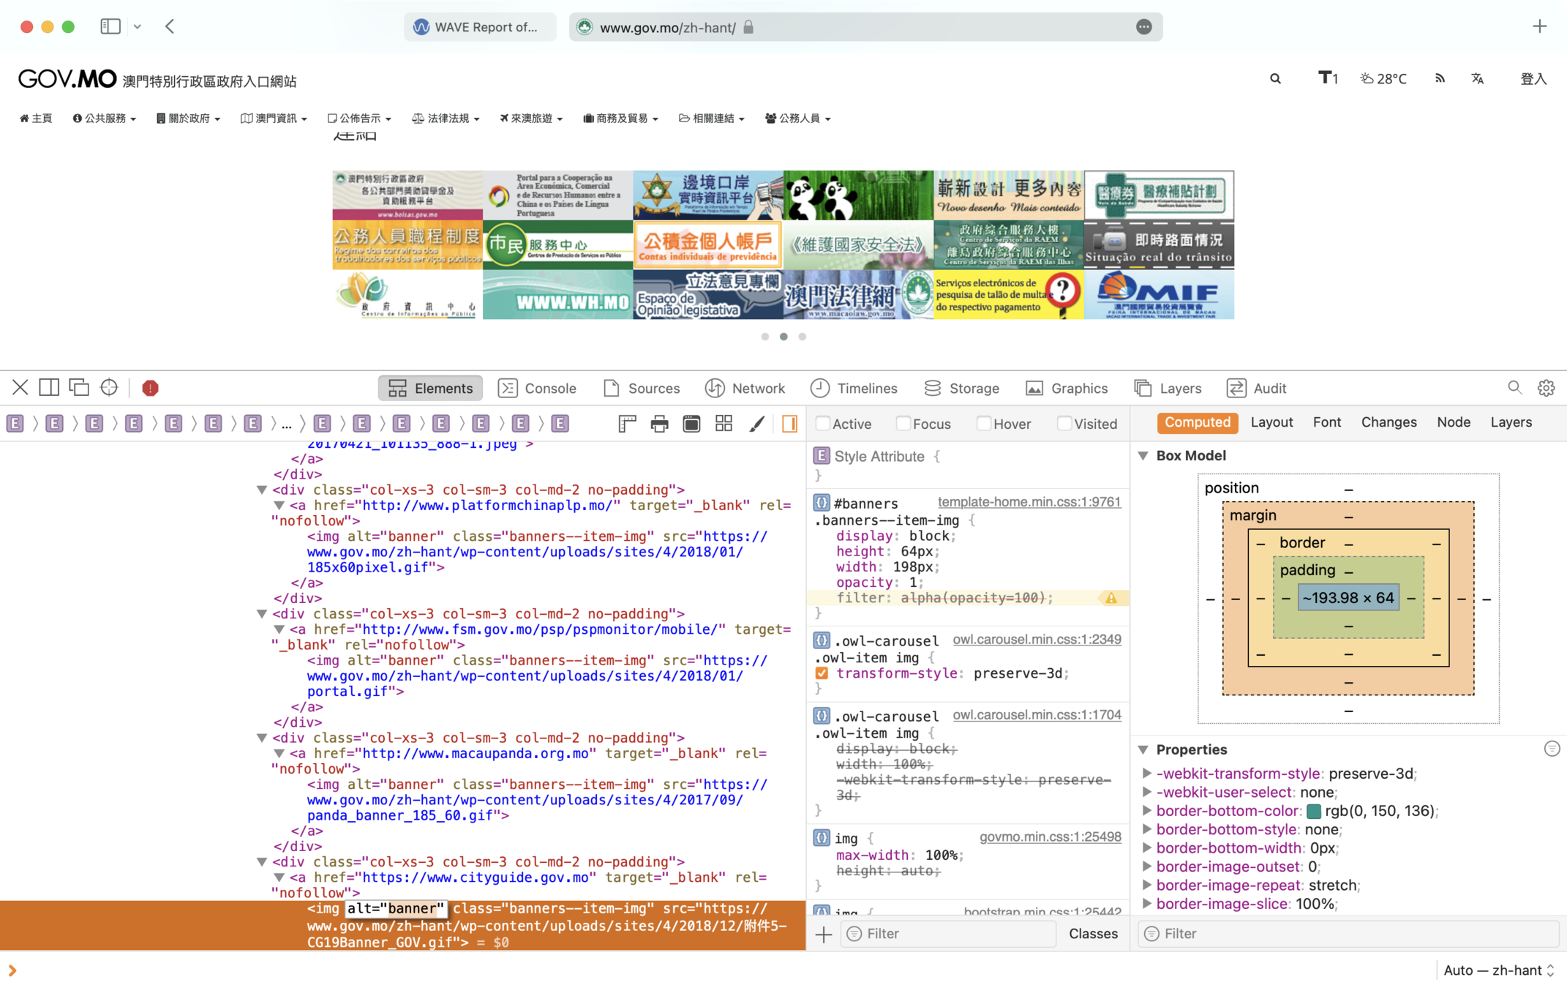Check the Active pseudo-class checkbox

823,424
